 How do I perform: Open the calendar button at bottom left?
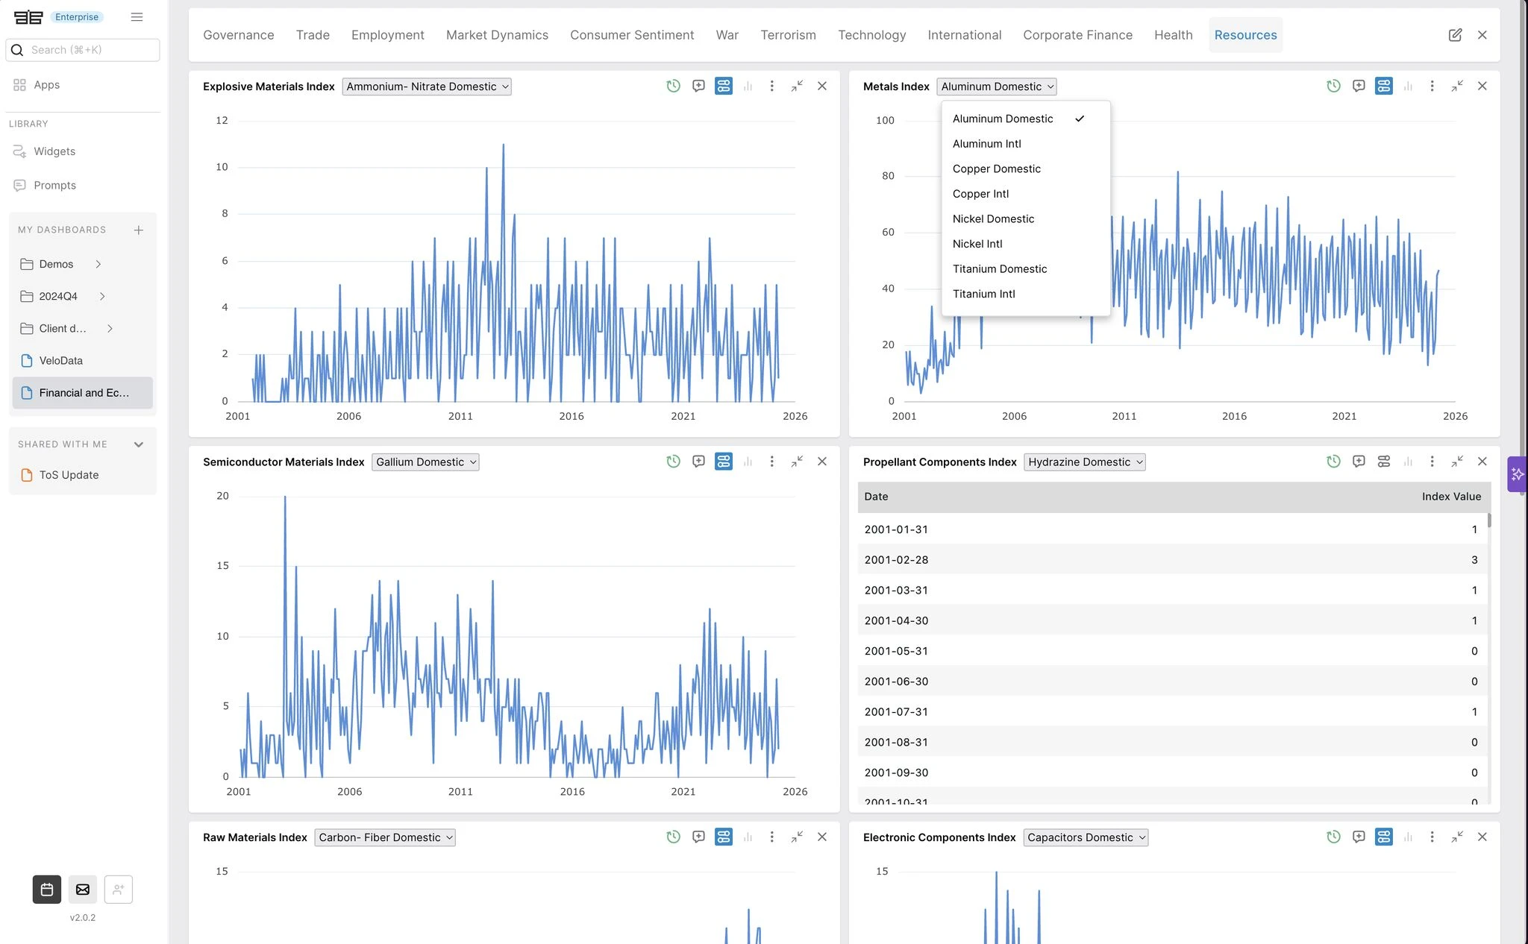pos(47,889)
